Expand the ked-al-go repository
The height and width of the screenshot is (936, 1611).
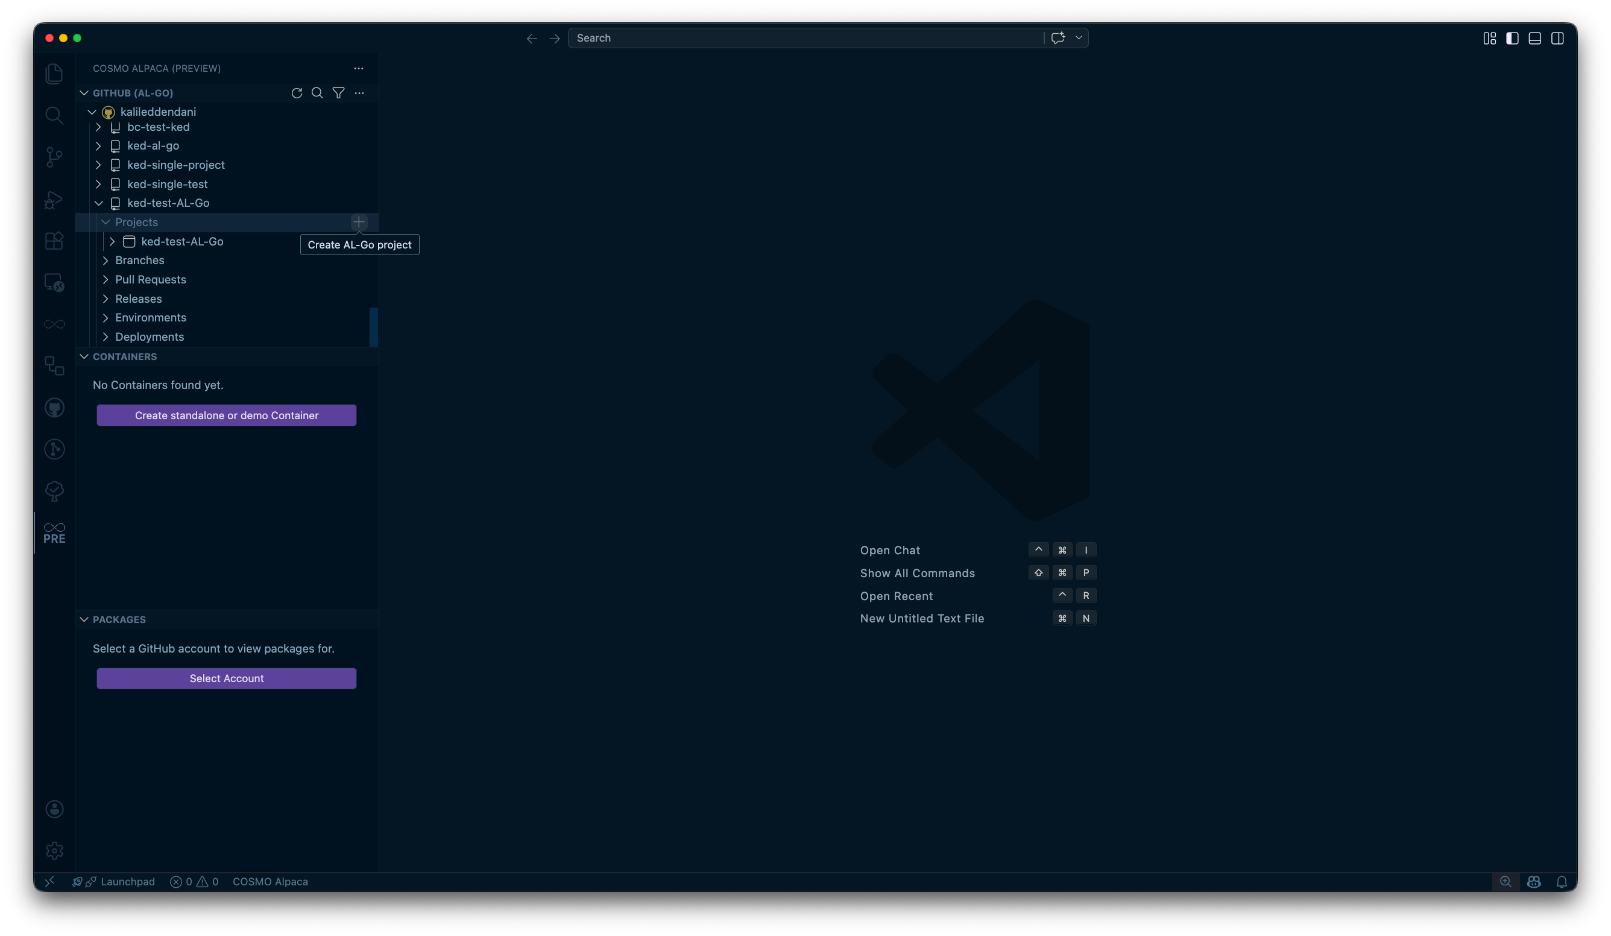98,146
